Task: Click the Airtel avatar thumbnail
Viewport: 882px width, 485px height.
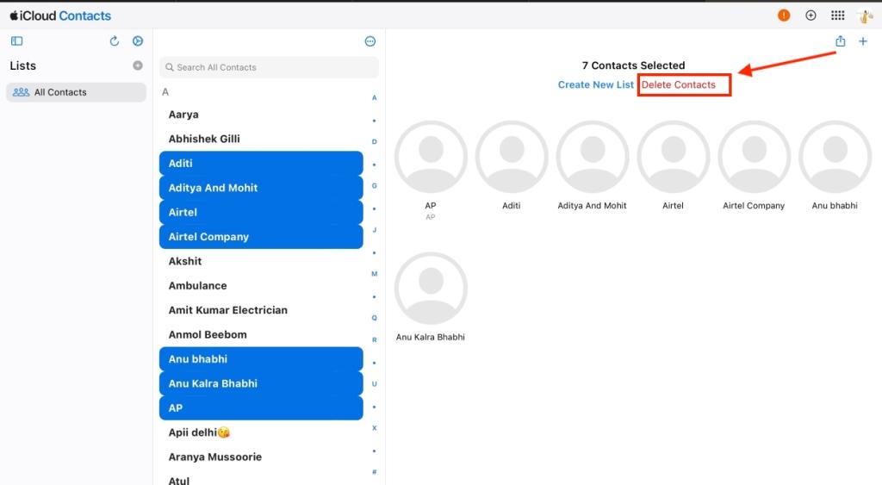Action: tap(674, 157)
